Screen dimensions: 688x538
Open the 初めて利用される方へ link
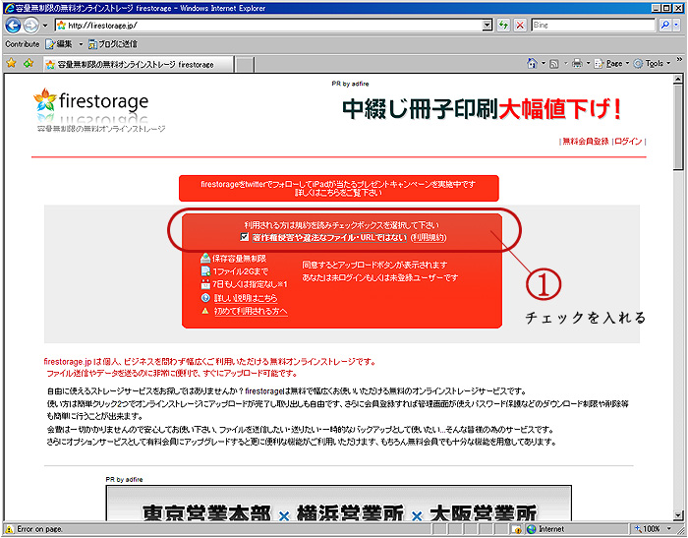(251, 312)
